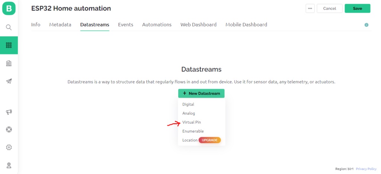
Task: Expand the New Datastream dropdown button
Action: (x=201, y=94)
